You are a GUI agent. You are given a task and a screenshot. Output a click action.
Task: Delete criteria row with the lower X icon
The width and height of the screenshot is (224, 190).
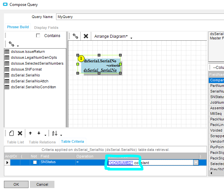coord(20,133)
